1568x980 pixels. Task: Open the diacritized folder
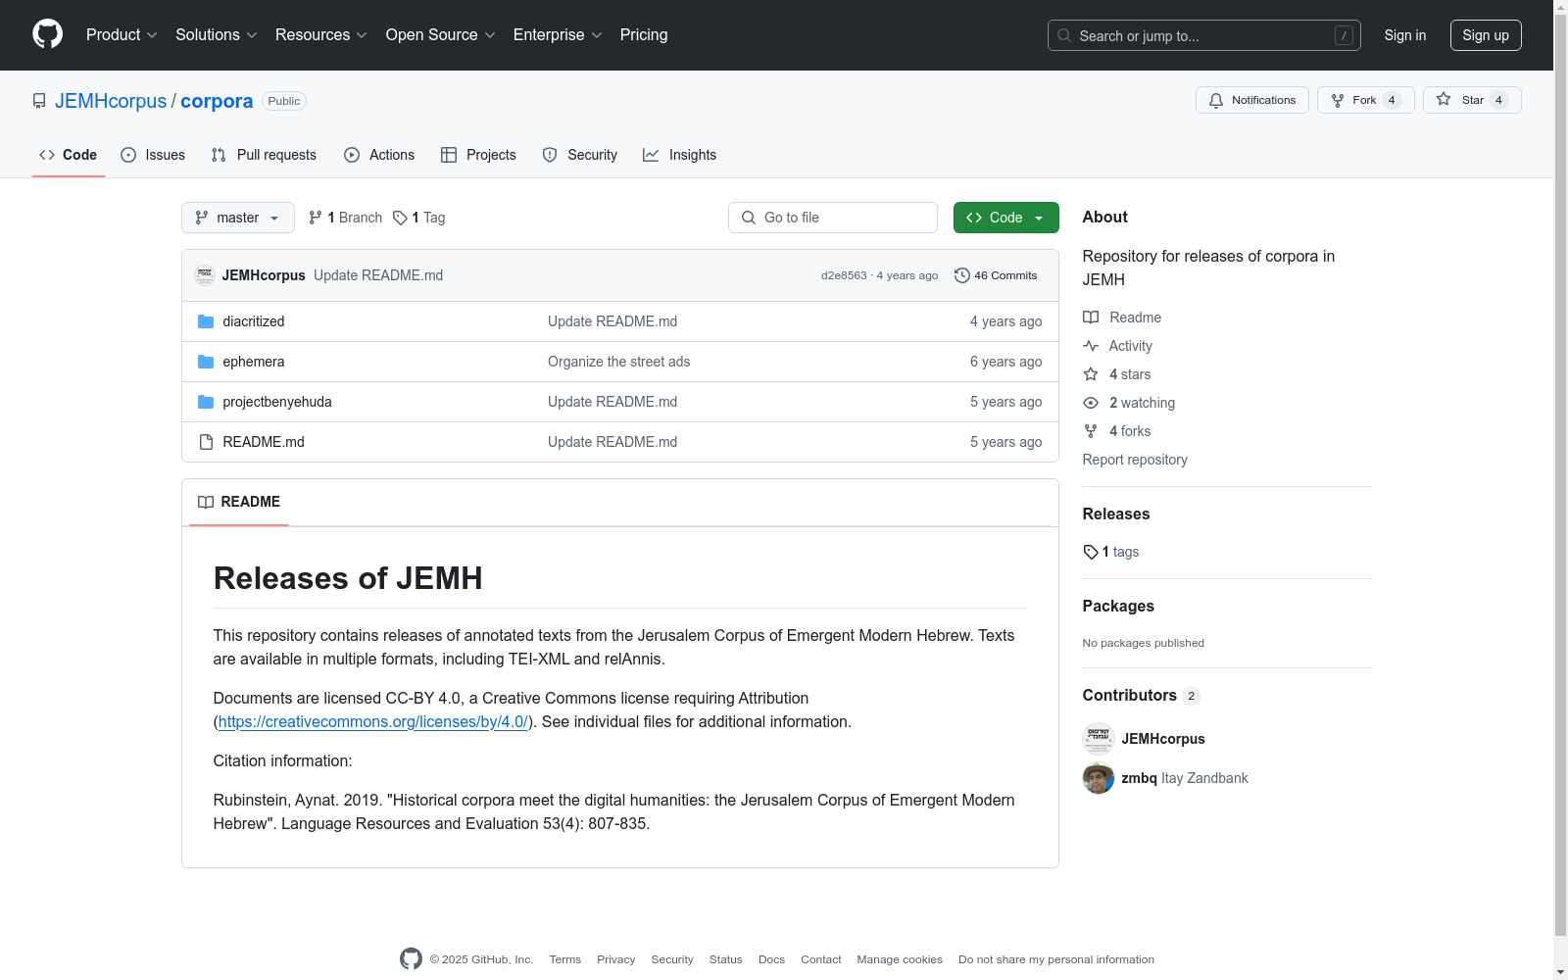pos(254,321)
